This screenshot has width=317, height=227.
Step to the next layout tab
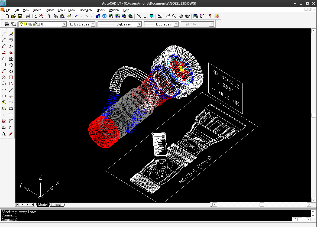click(x=27, y=205)
